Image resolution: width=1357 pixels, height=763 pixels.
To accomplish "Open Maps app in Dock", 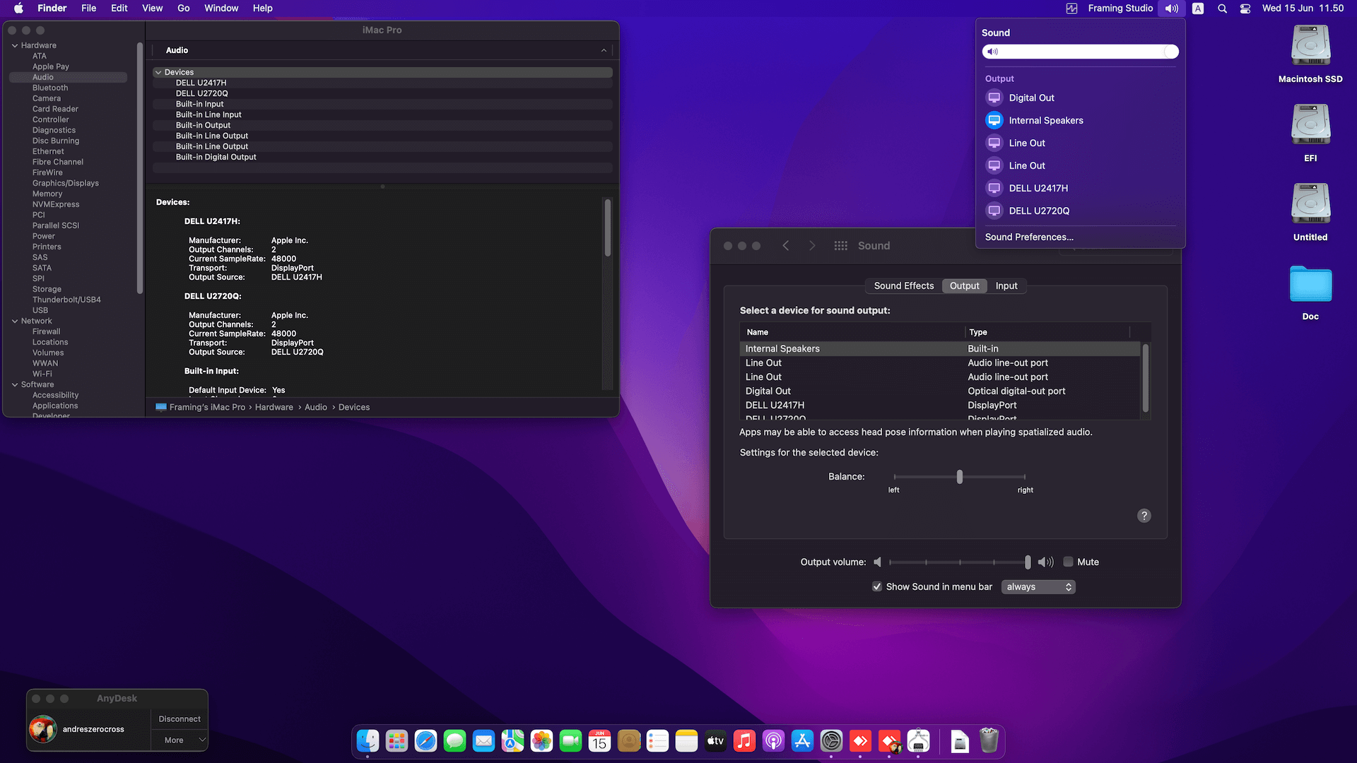I will (x=512, y=740).
